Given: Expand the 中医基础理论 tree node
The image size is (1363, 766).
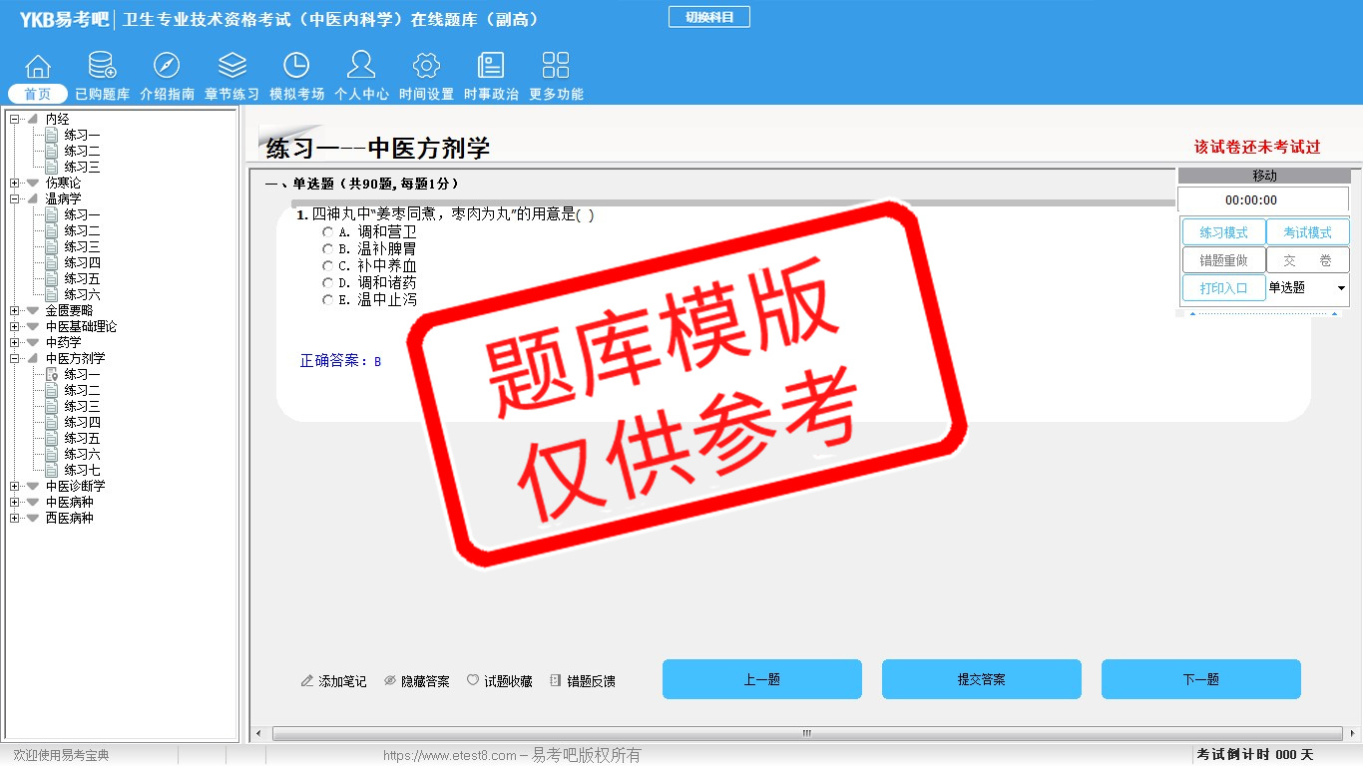Looking at the screenshot, I should coord(15,326).
